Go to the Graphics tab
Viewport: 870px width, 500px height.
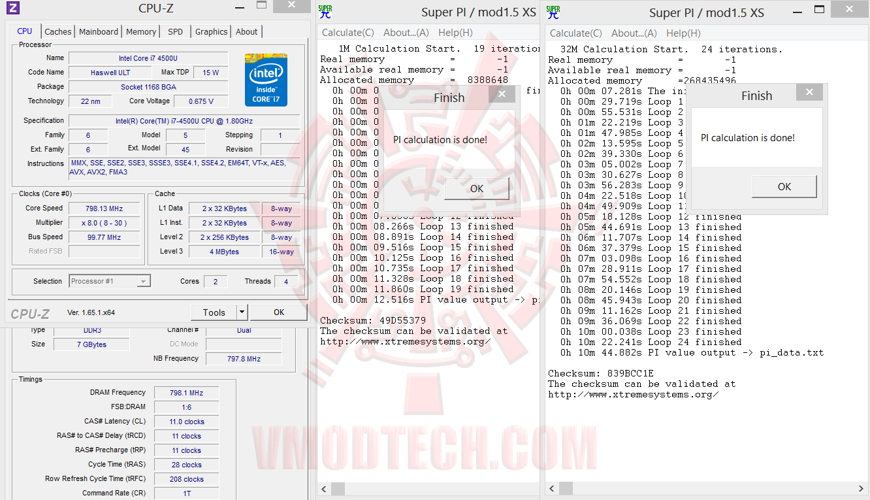point(212,31)
